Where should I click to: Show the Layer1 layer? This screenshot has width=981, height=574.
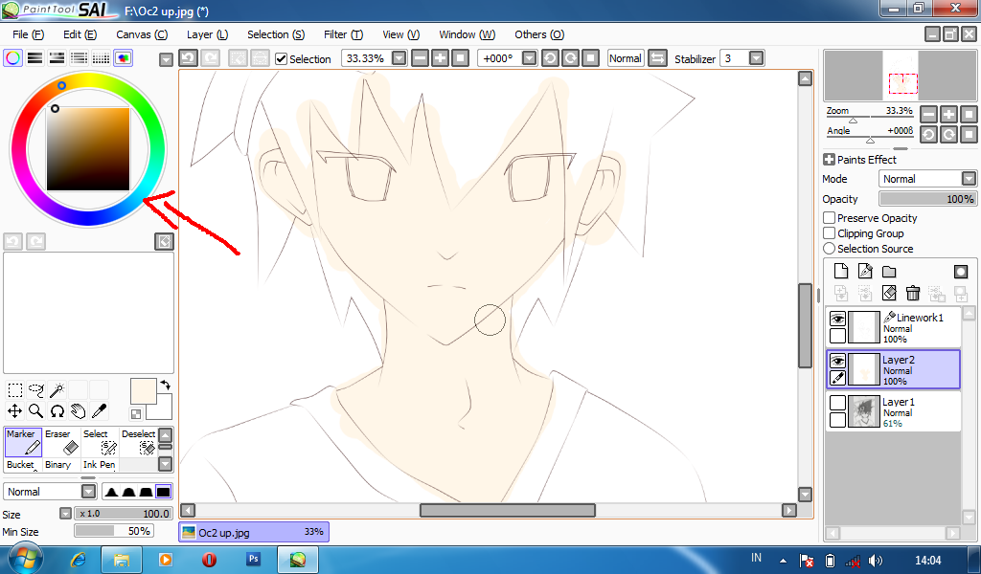pyautogui.click(x=837, y=403)
